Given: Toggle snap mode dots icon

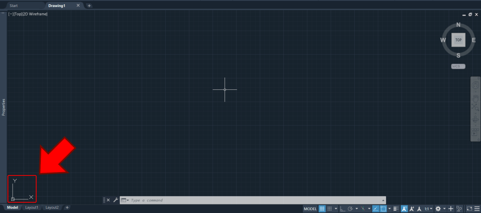Looking at the screenshot, I should coord(330,209).
